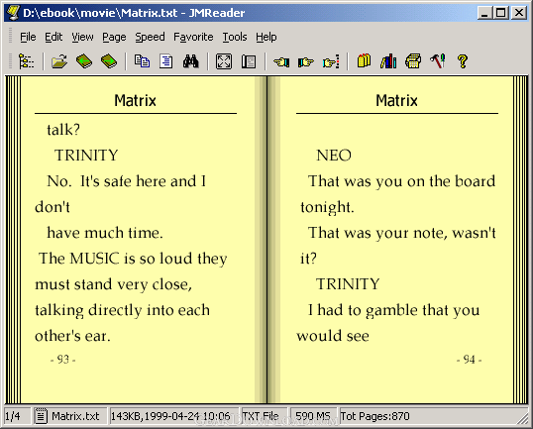Click the word 'talk?' on left page

(x=63, y=130)
